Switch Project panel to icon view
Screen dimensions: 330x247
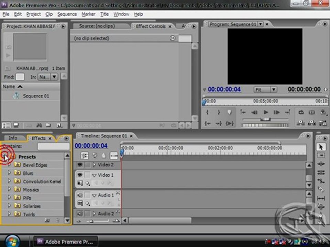[16, 126]
